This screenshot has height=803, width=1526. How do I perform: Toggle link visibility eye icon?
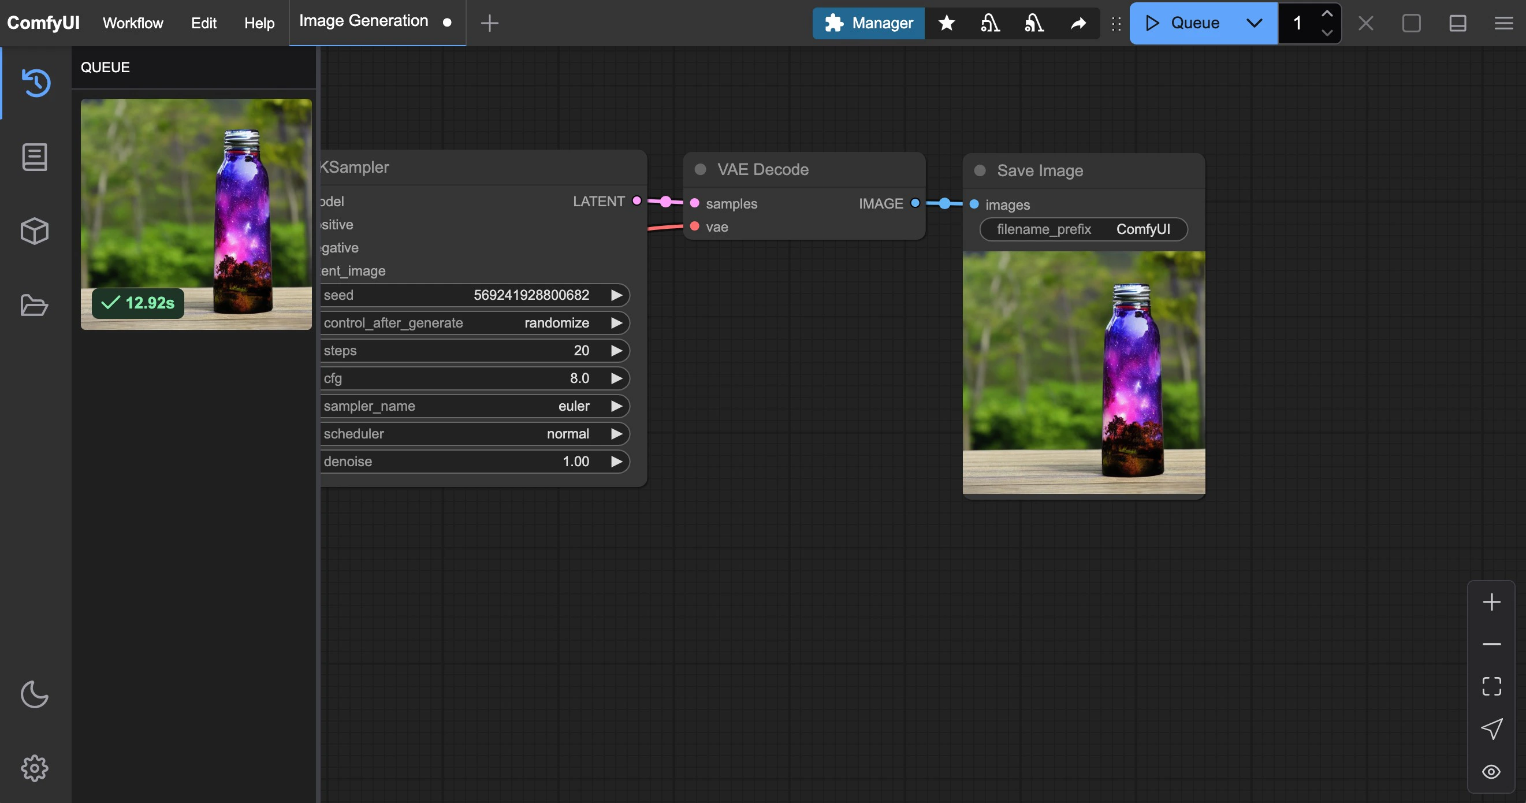[1491, 772]
